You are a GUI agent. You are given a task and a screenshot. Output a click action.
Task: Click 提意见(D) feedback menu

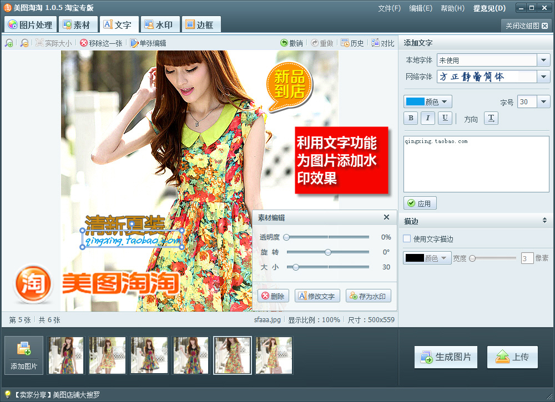point(490,8)
